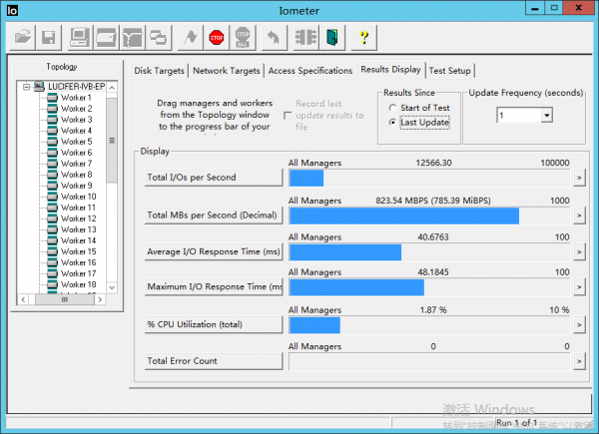This screenshot has height=434, width=599.
Task: Select Worker 15 in the topology tree
Action: (x=78, y=252)
